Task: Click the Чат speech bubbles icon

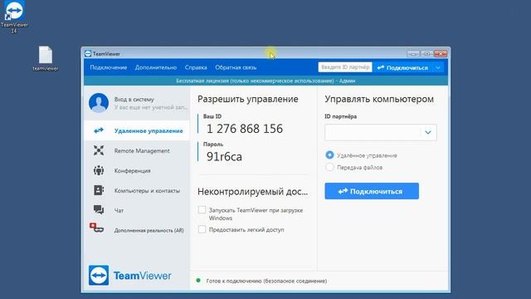Action: click(x=99, y=210)
